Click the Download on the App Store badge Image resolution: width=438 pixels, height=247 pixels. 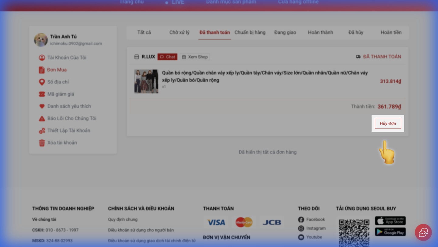pyautogui.click(x=390, y=221)
